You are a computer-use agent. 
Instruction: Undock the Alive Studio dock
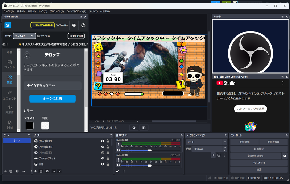click(81, 17)
